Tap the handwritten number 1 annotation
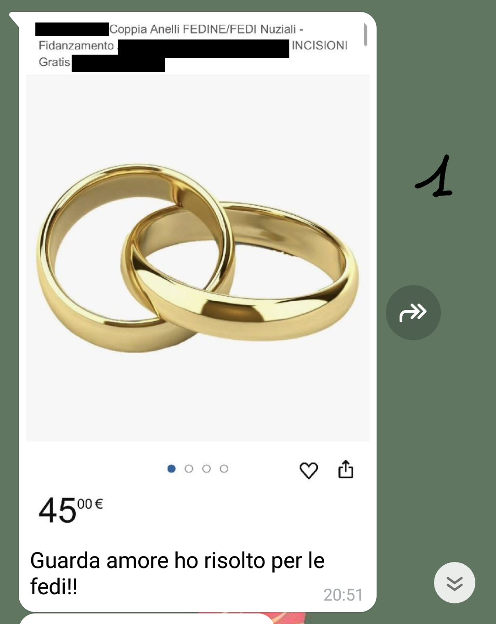 pos(434,176)
